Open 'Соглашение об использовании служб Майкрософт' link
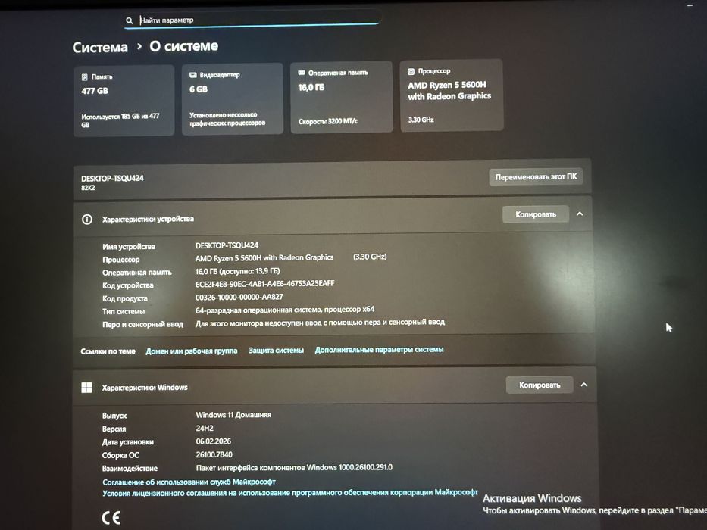The image size is (707, 530). point(189,482)
